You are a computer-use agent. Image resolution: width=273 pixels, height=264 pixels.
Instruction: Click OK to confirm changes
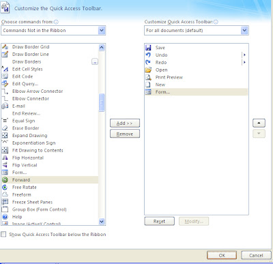click(222, 255)
